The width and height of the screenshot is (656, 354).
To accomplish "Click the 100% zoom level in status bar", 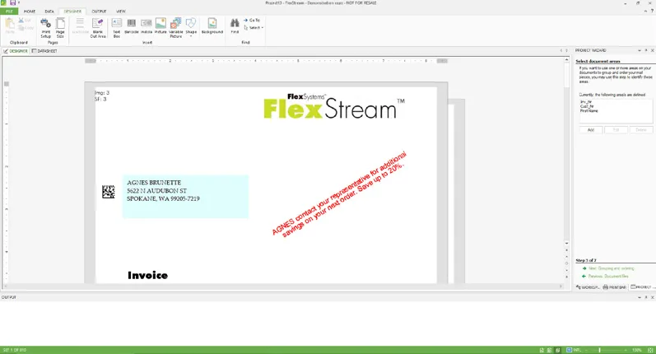I will pos(637,350).
